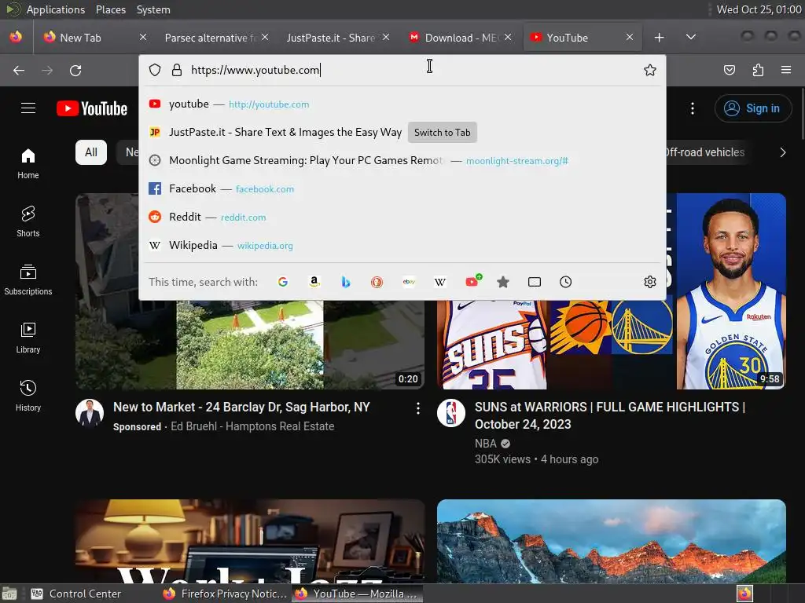Image resolution: width=805 pixels, height=603 pixels.
Task: Search this time with Google icon
Action: [x=283, y=282]
